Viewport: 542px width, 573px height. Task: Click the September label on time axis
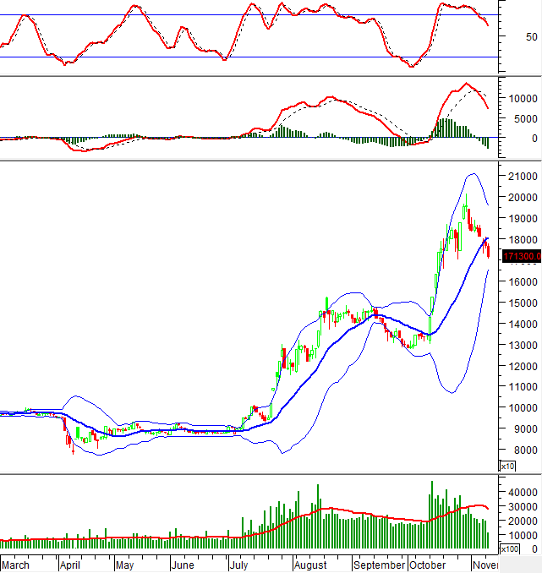[379, 565]
